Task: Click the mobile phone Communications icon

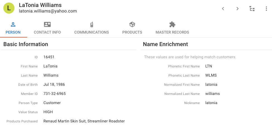Action: coord(92,24)
